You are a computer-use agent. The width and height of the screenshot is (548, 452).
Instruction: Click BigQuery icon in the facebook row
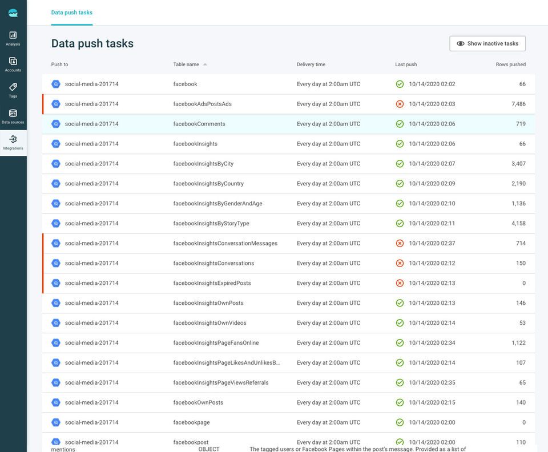tap(56, 84)
